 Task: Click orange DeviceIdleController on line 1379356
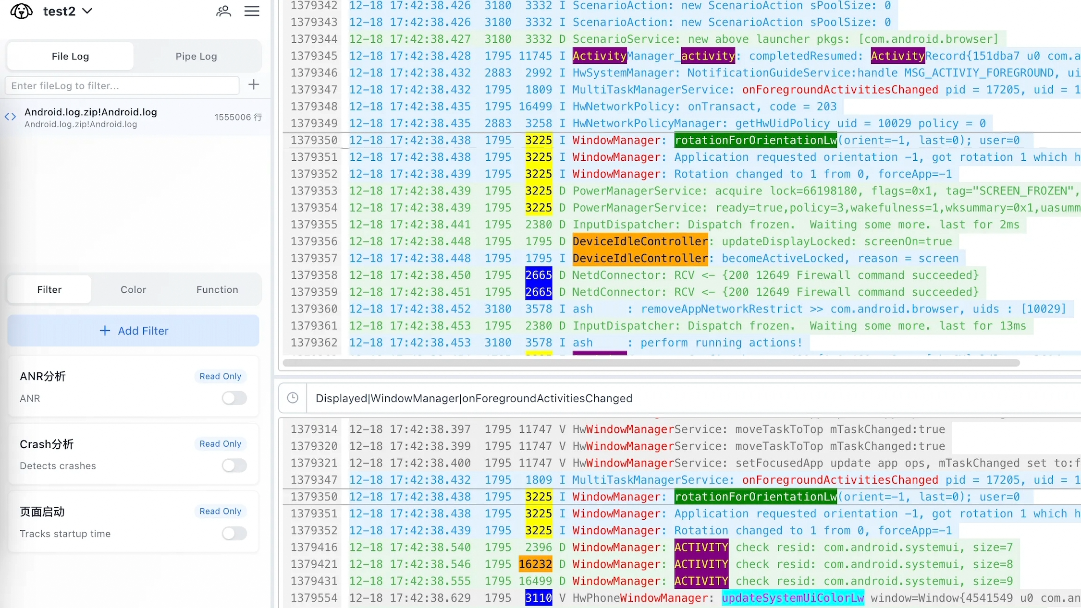pyautogui.click(x=640, y=241)
